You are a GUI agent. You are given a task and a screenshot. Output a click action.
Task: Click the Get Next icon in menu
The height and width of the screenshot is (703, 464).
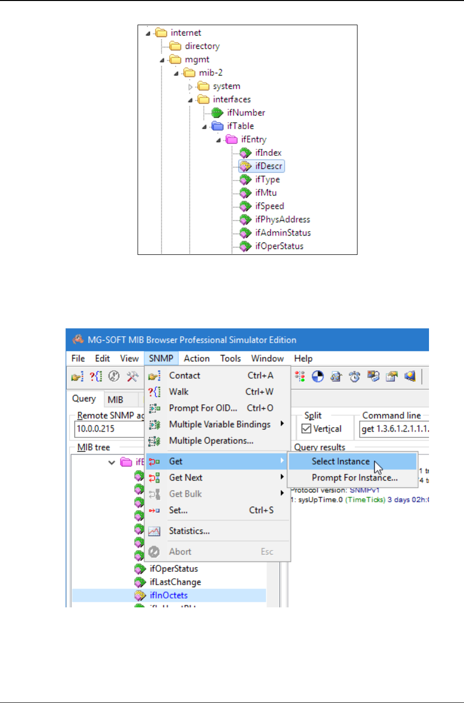tap(154, 478)
